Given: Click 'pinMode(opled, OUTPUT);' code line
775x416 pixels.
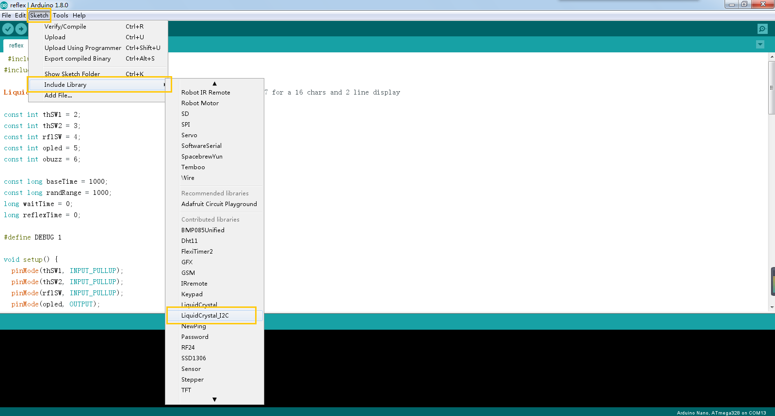Looking at the screenshot, I should click(56, 304).
